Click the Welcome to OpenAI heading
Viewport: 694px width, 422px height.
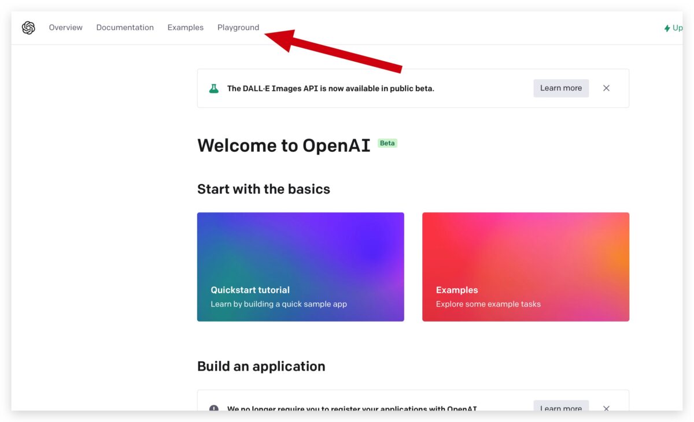(x=284, y=145)
